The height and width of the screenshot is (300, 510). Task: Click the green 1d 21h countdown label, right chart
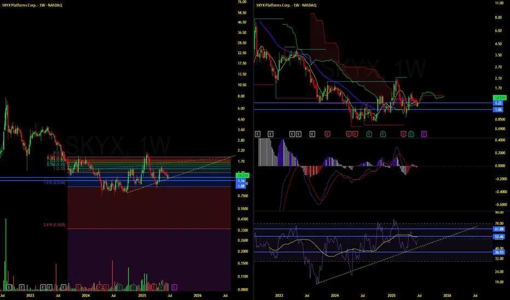pos(500,98)
